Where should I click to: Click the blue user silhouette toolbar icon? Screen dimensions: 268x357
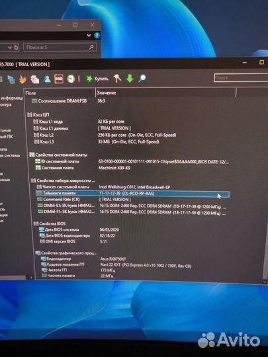point(47,79)
